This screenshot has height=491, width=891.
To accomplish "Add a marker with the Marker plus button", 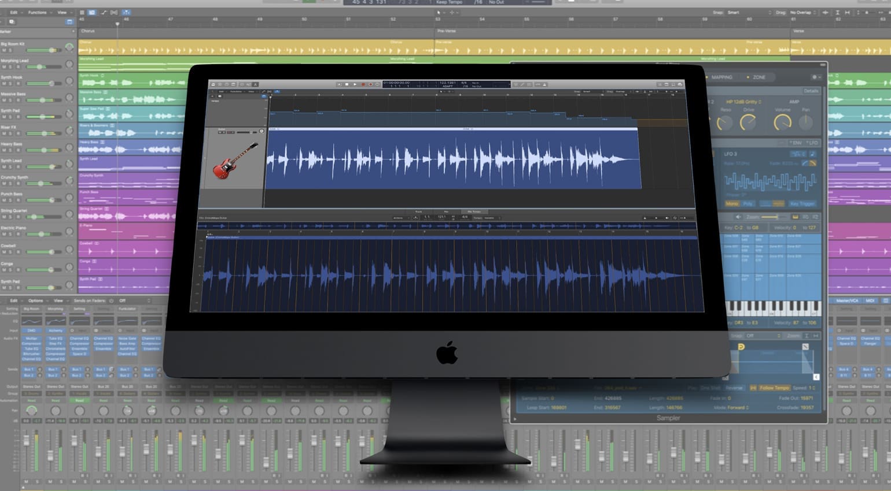I will [x=73, y=31].
